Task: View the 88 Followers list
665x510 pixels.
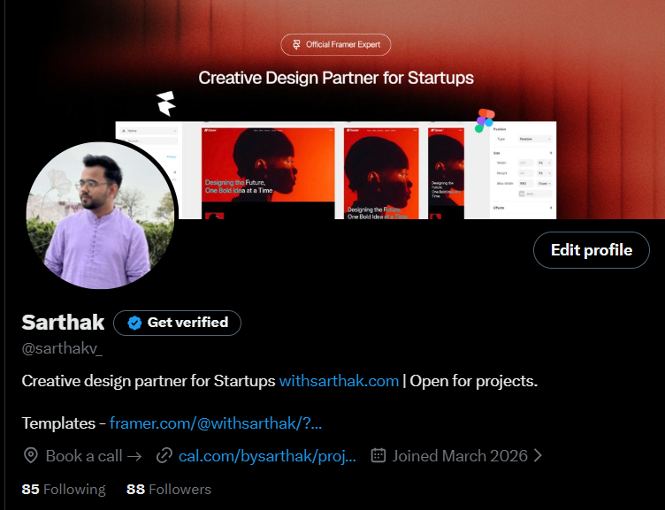Action: (x=169, y=489)
